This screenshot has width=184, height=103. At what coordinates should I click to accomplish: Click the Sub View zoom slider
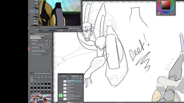[x=54, y=29]
